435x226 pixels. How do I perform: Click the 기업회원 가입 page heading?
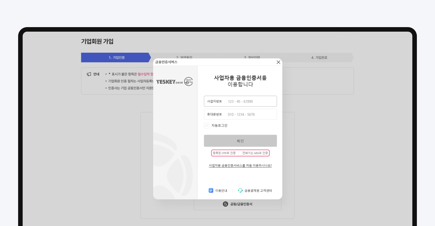(97, 42)
